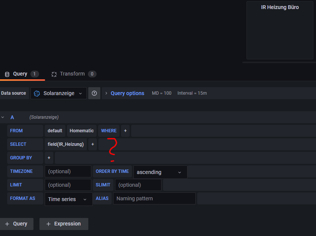The height and width of the screenshot is (236, 316).
Task: Click plus icon in GROUP BY row
Action: [x=49, y=158]
